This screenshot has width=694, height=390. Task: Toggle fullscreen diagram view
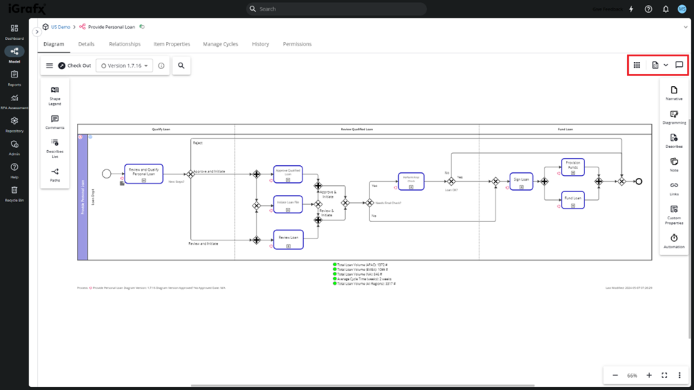pyautogui.click(x=664, y=375)
